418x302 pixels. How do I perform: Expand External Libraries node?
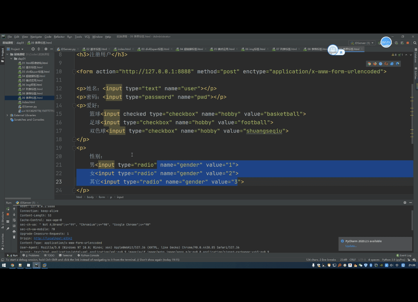pos(7,115)
